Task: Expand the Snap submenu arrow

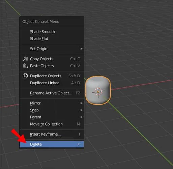Action: click(x=82, y=110)
